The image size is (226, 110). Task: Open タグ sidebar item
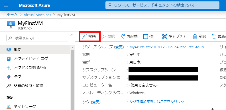[35, 77]
